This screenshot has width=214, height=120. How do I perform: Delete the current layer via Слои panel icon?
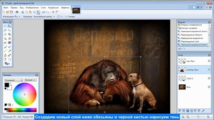tap(184, 111)
